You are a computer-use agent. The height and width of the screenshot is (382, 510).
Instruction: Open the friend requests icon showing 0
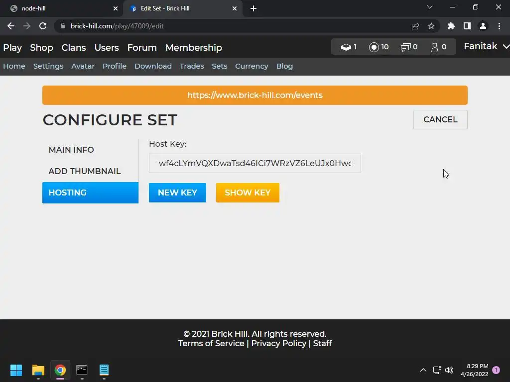[434, 47]
